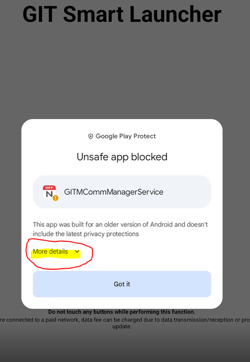Click the 'latest privacy protections' text line
Image resolution: width=250 pixels, height=362 pixels.
pyautogui.click(x=86, y=234)
